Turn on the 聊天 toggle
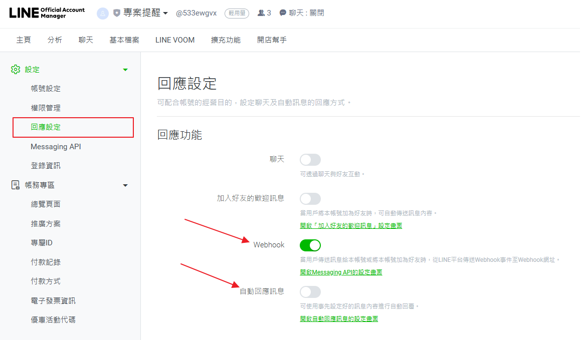583x340 pixels. click(310, 160)
